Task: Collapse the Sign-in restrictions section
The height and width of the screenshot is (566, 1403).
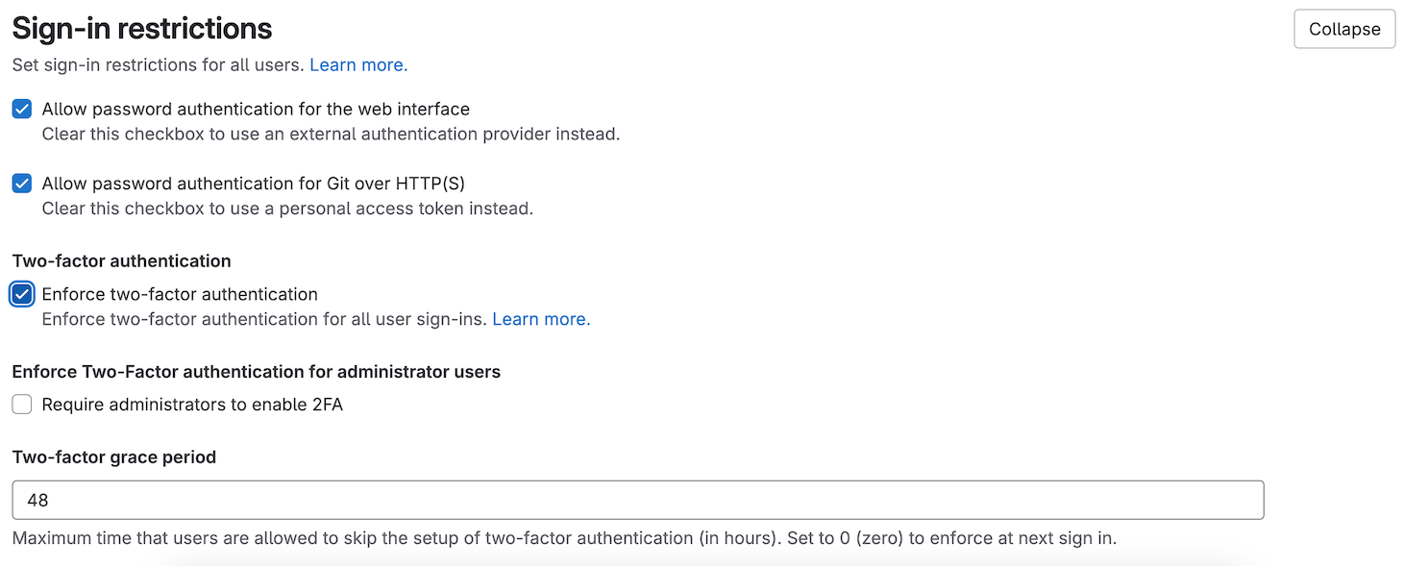Action: (x=1343, y=29)
